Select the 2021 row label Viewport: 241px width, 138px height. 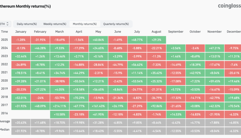click(4, 72)
